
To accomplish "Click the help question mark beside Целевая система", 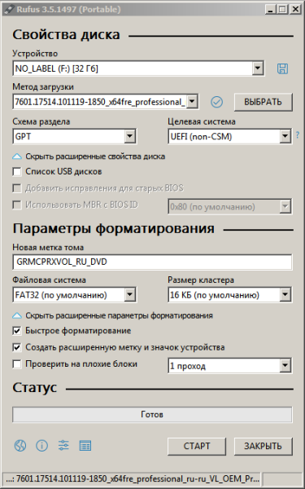I will point(298,135).
